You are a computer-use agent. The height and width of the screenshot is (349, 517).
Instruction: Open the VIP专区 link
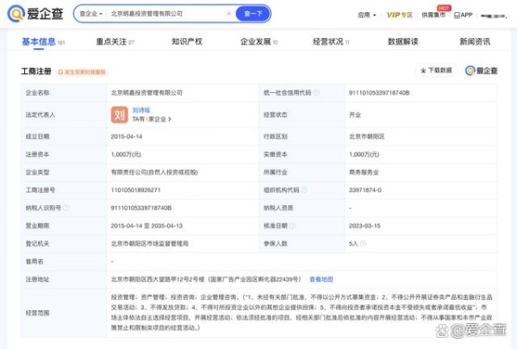[x=399, y=15]
